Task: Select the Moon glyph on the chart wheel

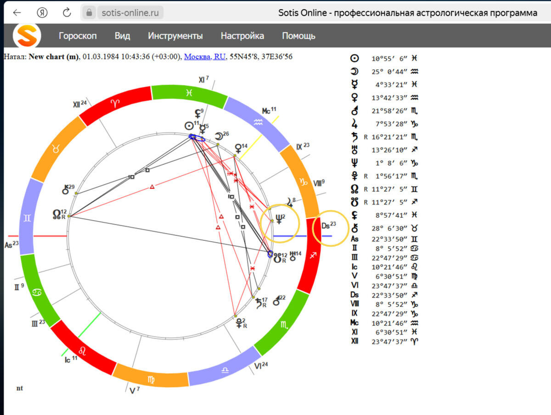Action: [x=218, y=136]
